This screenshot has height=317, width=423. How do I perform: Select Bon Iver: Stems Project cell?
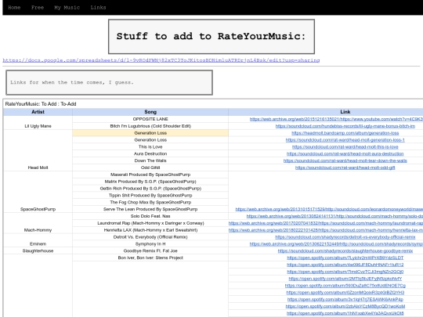tap(150, 258)
